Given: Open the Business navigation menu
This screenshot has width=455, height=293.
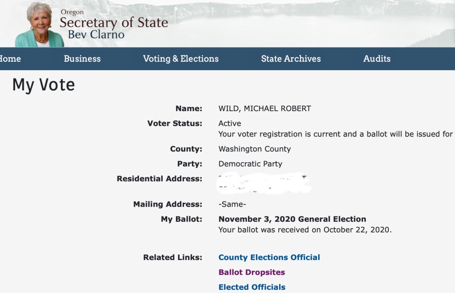Looking at the screenshot, I should [82, 59].
